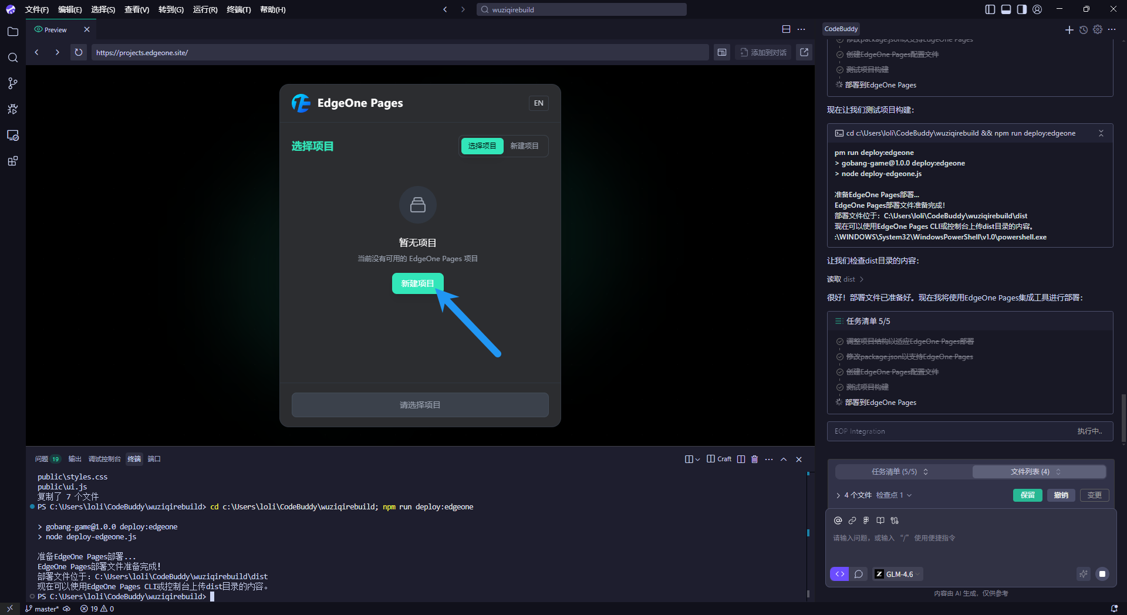This screenshot has height=615, width=1127.
Task: Open the 终端(T) menu
Action: [238, 9]
